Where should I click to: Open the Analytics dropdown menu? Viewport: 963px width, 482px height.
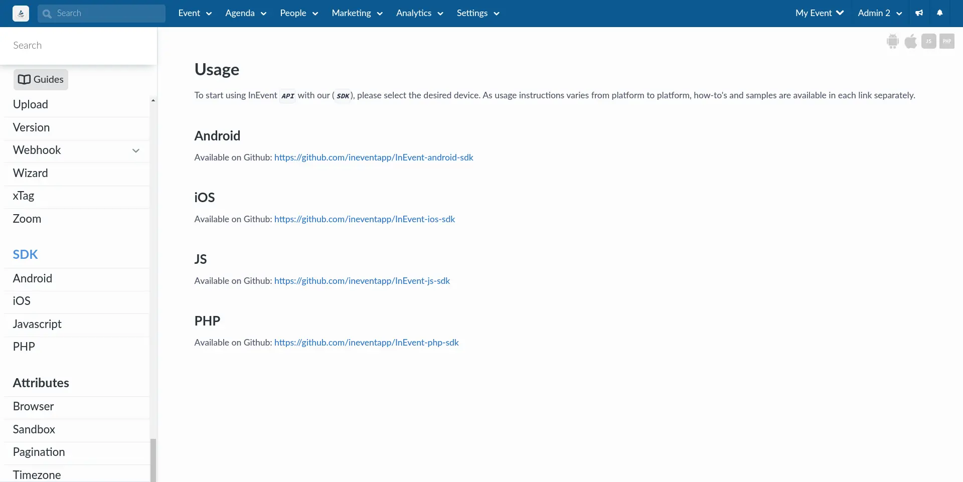coord(420,13)
